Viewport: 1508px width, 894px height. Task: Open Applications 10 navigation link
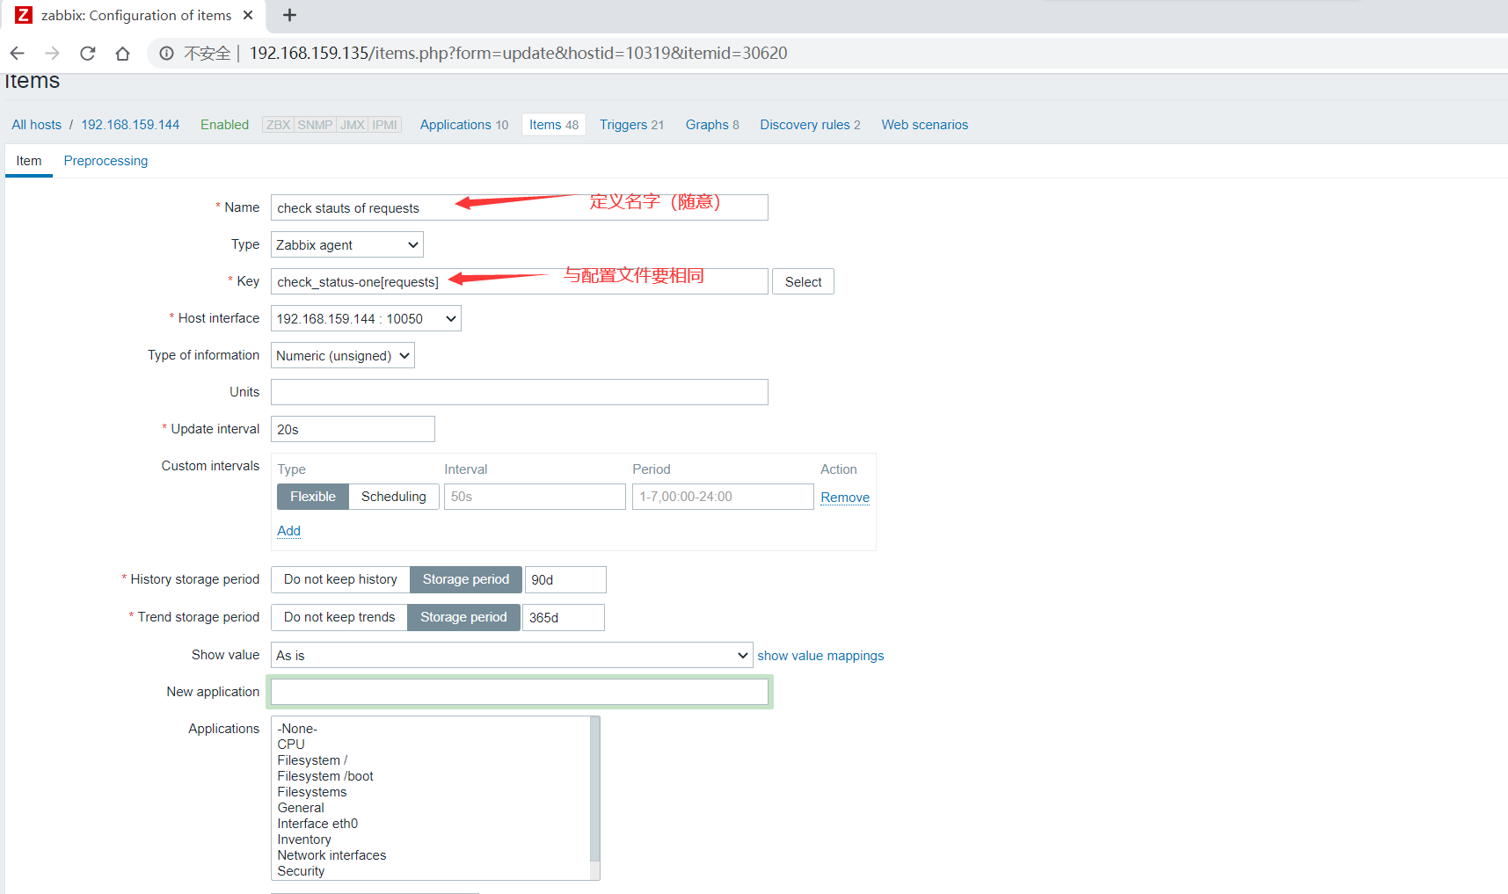tap(463, 125)
